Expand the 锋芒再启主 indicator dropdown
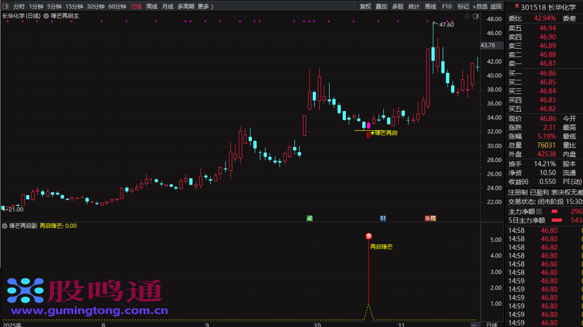The height and width of the screenshot is (327, 583). [46, 16]
